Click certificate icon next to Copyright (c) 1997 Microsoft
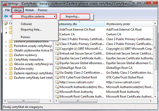Viewport: 159px width, 111px height. tap(57, 49)
